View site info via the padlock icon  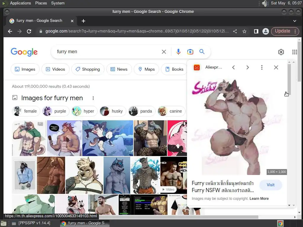[41, 31]
